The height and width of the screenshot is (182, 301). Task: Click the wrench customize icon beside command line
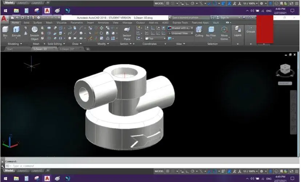(x=2, y=166)
